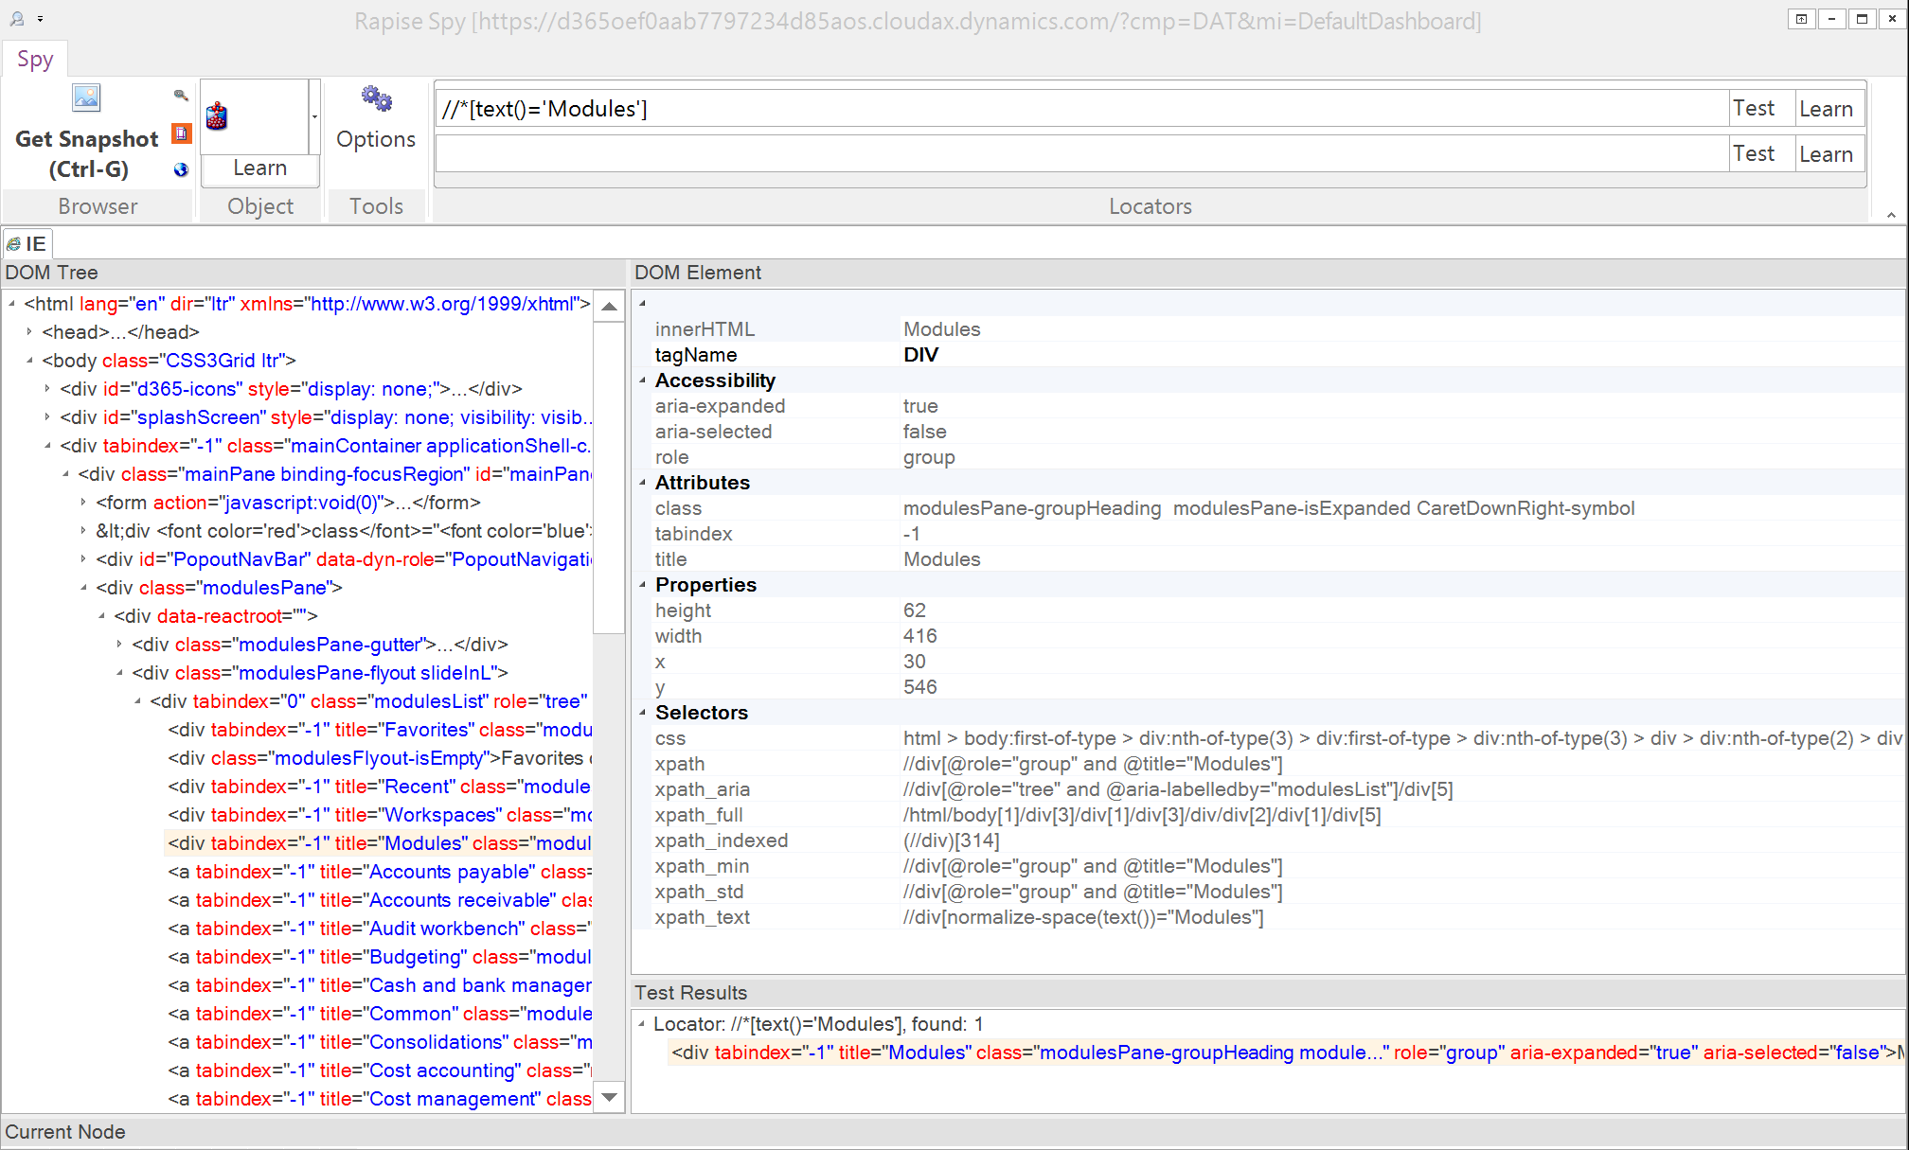Click the orange-highlighted page icon
This screenshot has height=1150, width=1909.
click(x=181, y=133)
